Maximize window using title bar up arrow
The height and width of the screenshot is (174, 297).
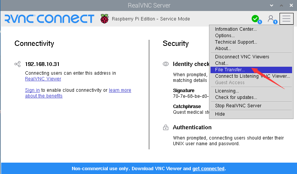click(281, 5)
